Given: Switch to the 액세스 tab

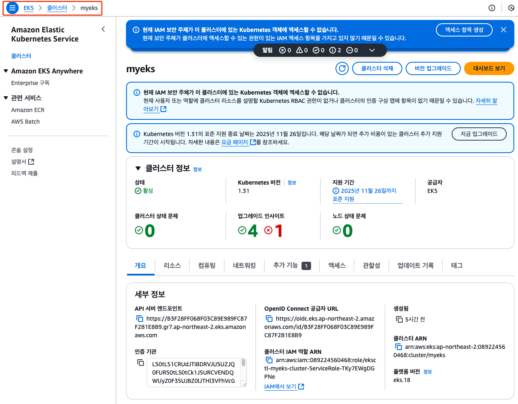Looking at the screenshot, I should [337, 265].
